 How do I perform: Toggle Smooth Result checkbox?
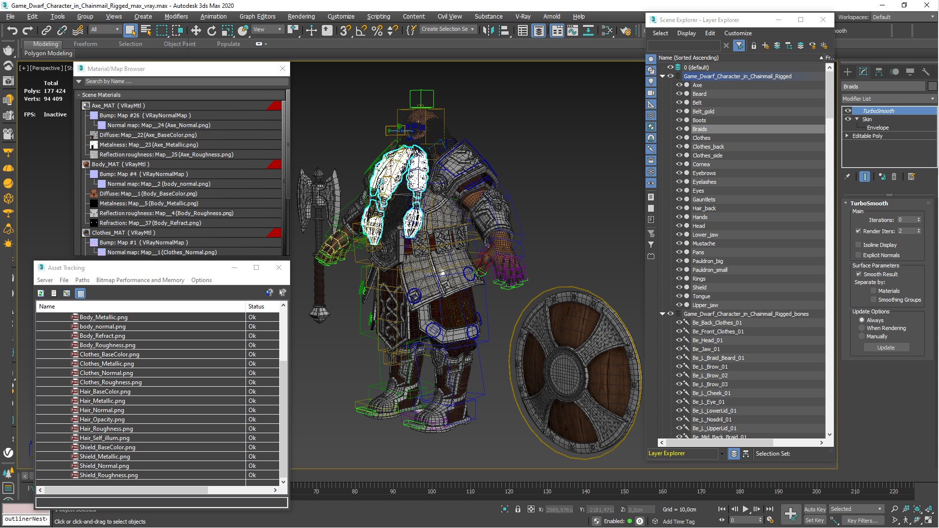858,274
